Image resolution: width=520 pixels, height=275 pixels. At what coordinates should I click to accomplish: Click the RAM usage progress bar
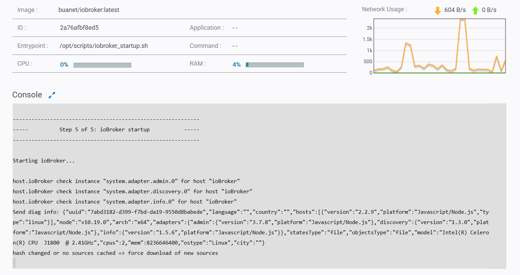(275, 65)
